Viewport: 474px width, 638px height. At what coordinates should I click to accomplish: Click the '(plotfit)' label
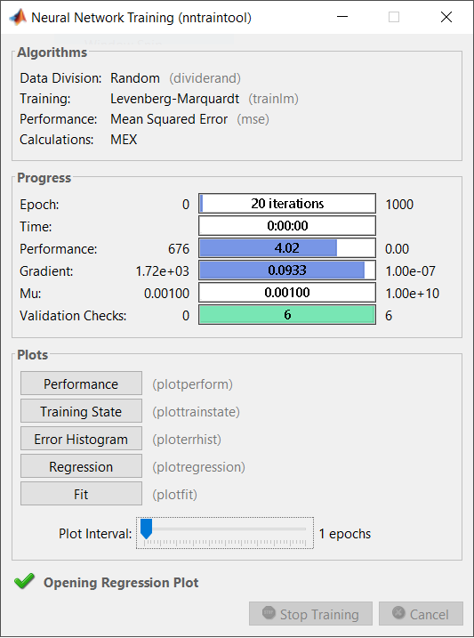coord(174,495)
